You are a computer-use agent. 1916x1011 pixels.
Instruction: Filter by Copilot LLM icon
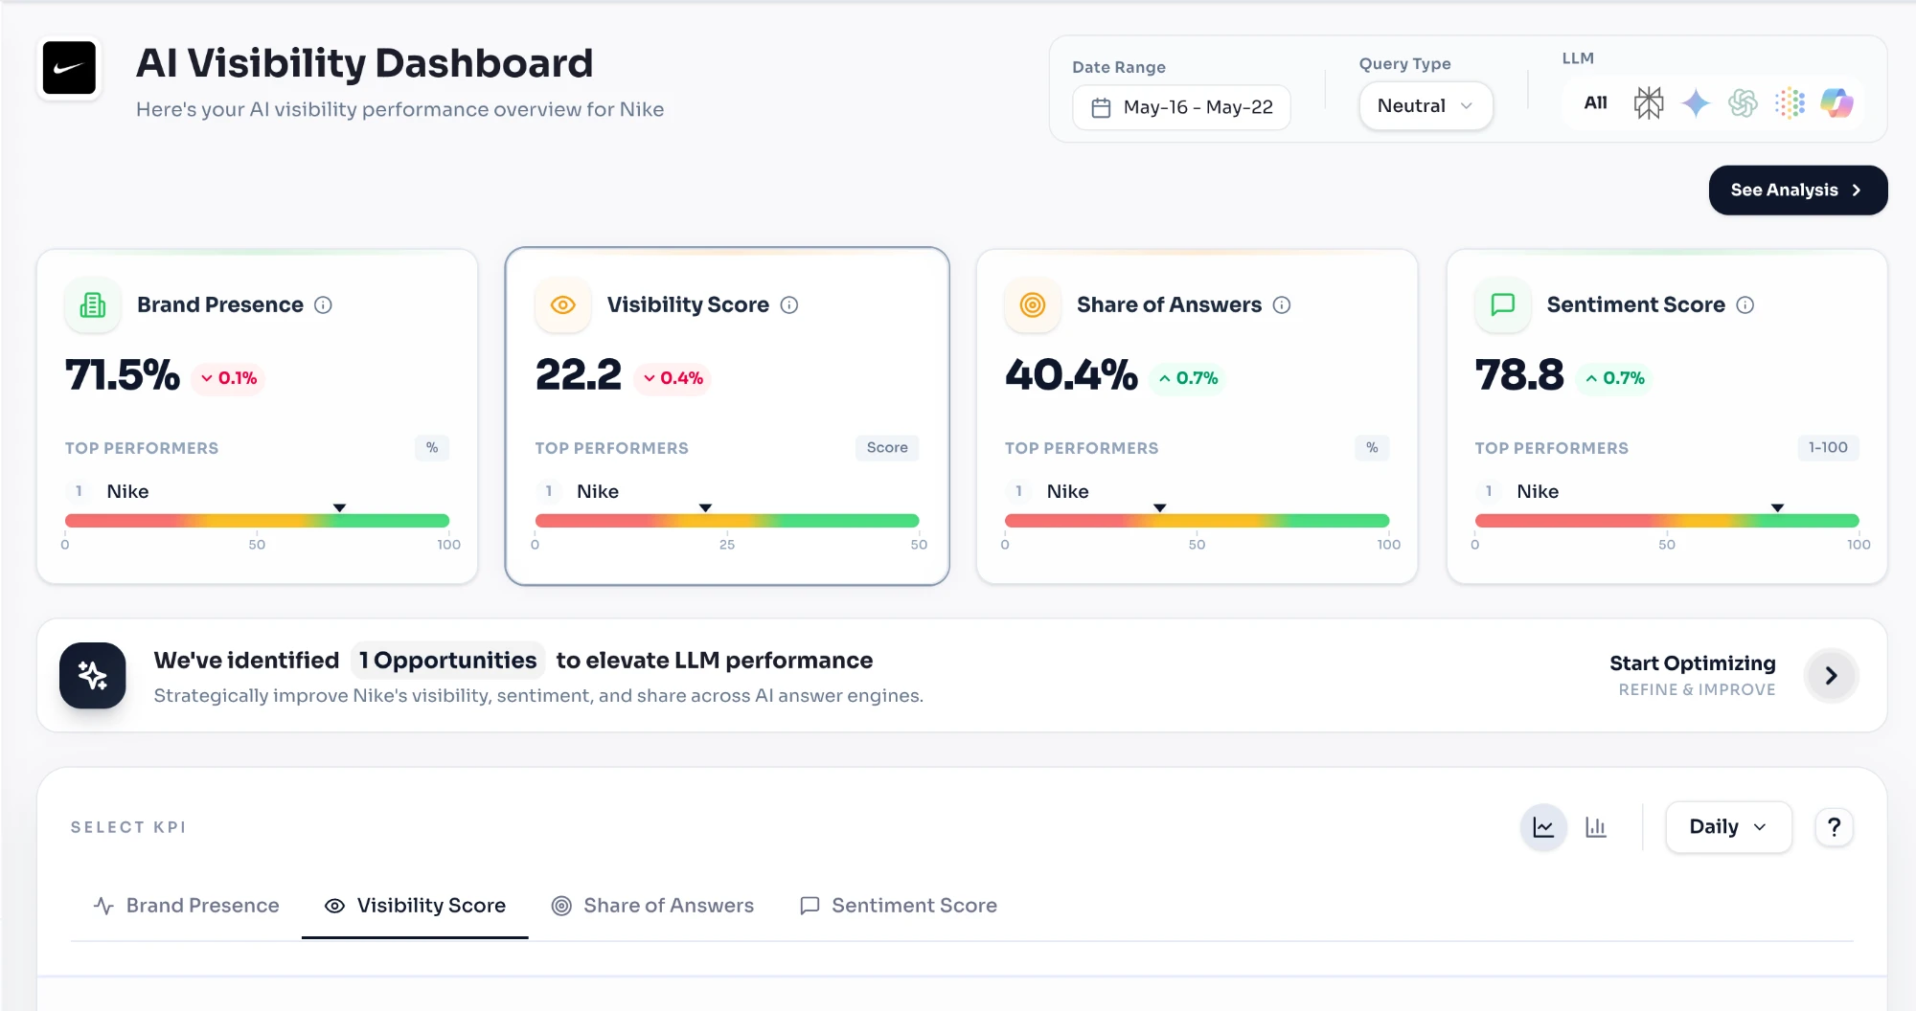[1836, 103]
